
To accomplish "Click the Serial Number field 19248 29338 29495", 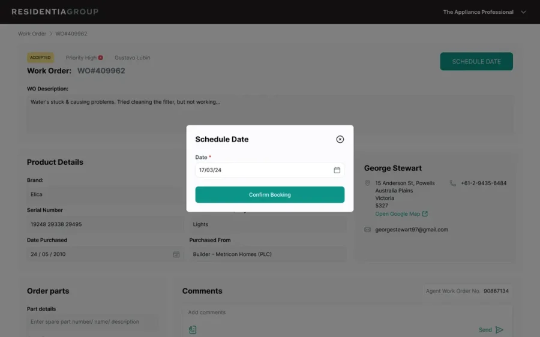I will point(105,224).
